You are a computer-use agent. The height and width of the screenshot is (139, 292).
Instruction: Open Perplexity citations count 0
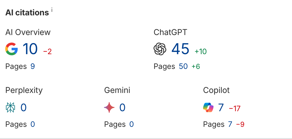(x=23, y=108)
